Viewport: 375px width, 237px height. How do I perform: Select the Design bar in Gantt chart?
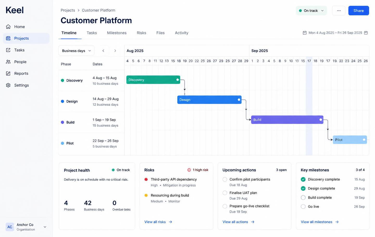[209, 100]
